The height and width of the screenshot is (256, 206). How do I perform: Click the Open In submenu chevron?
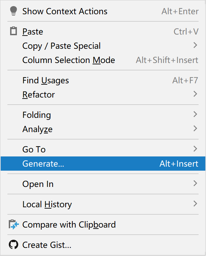tap(195, 184)
